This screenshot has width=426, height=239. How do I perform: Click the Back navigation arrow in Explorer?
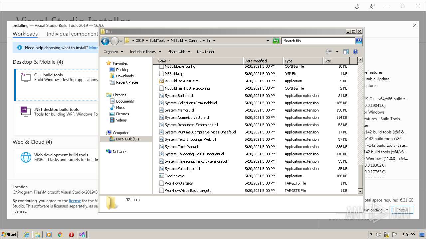coord(105,41)
